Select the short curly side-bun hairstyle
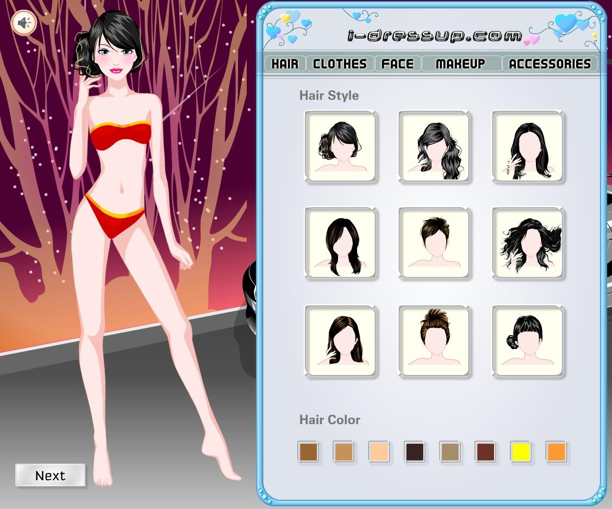 tap(340, 146)
